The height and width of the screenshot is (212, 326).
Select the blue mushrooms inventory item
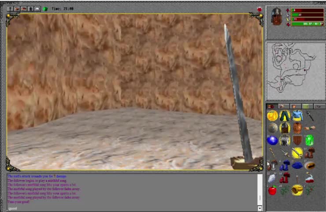285,165
